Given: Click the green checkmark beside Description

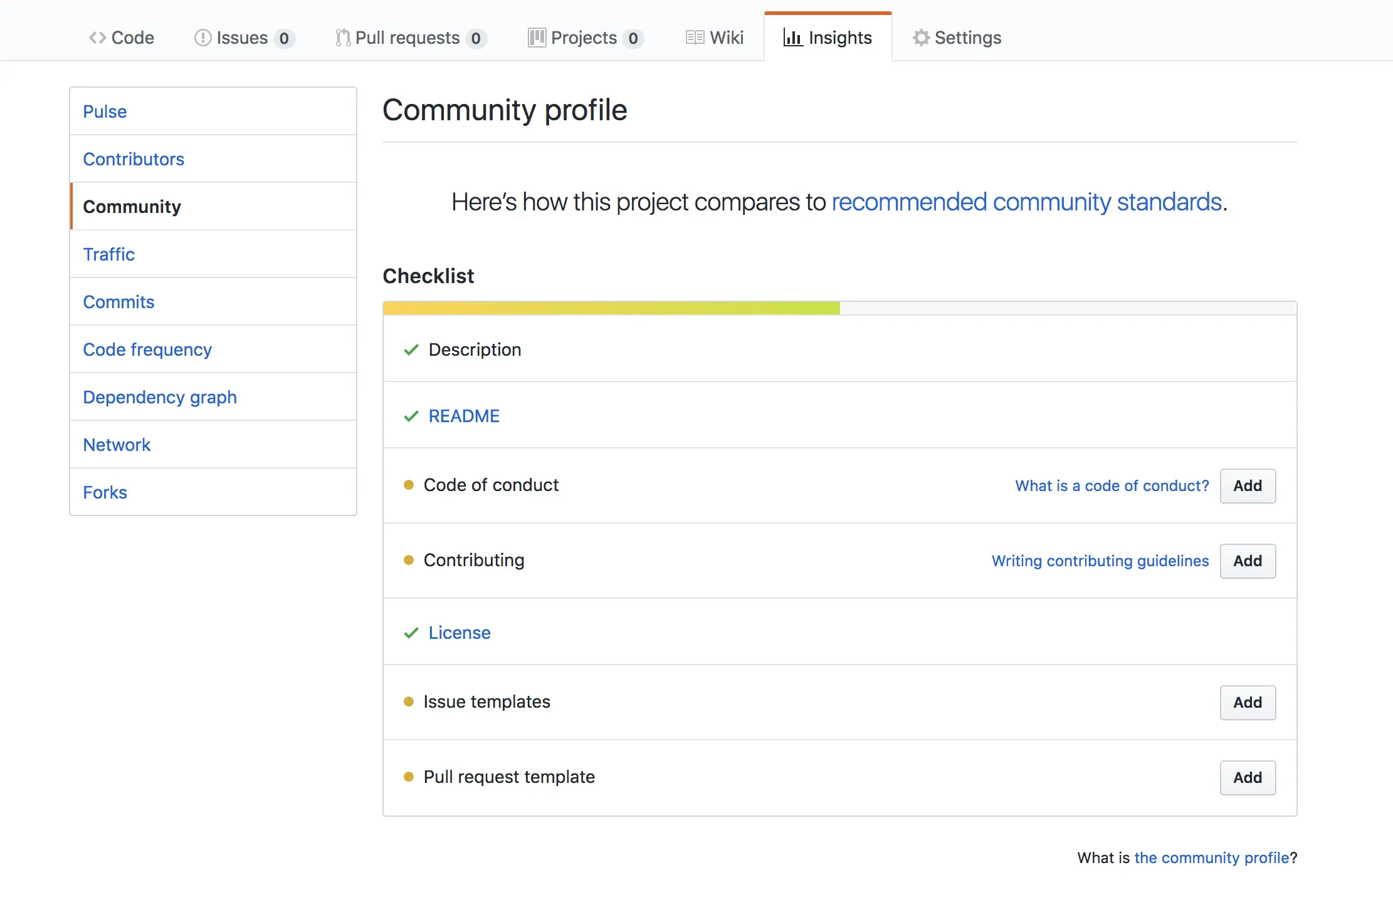Looking at the screenshot, I should point(411,350).
